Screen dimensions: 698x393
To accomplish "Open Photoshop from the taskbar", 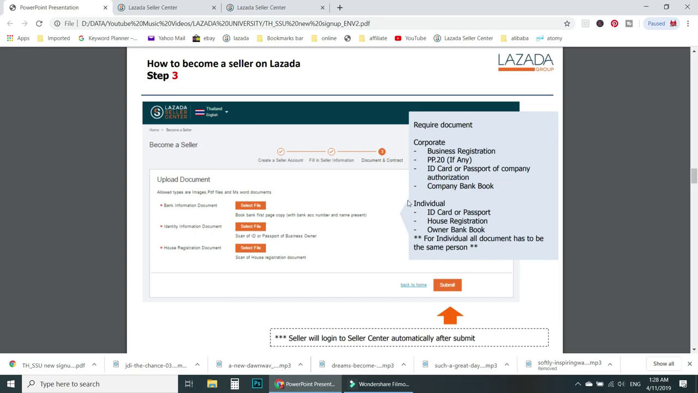I will pyautogui.click(x=257, y=384).
